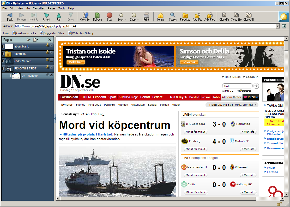Click the Back toolbar arrow
Image resolution: width=290 pixels, height=207 pixels.
click(10, 15)
